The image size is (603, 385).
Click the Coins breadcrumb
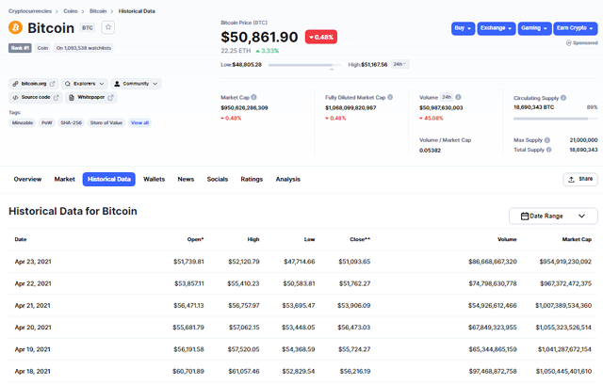point(71,11)
